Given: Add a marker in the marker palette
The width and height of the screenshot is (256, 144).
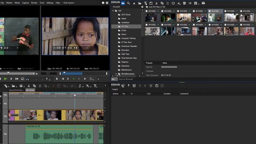Looking at the screenshot, I should 128,86.
